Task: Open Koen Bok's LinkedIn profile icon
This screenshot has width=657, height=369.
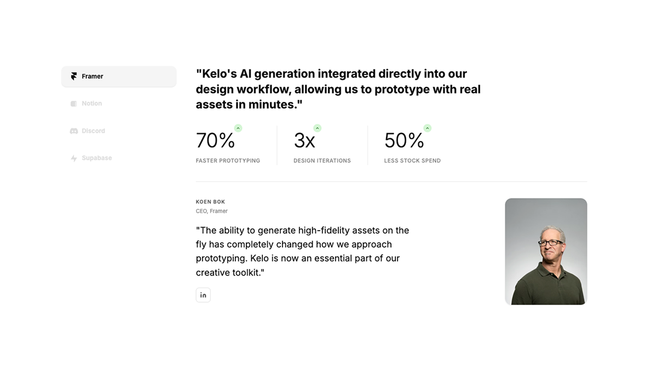Action: tap(203, 295)
